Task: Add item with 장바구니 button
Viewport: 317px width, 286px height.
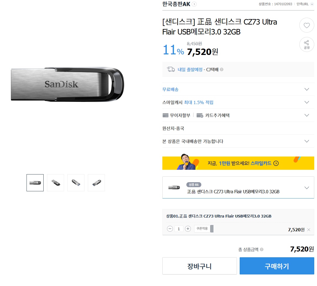Action: point(199,266)
